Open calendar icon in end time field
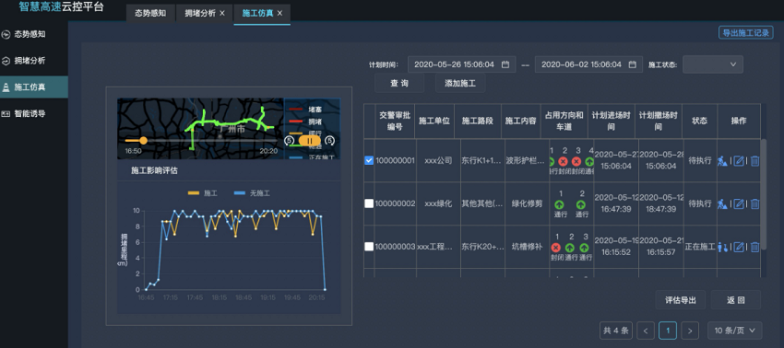Viewport: 784px width, 348px height. pyautogui.click(x=633, y=64)
